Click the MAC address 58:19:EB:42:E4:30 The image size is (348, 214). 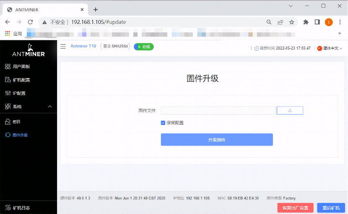pyautogui.click(x=243, y=198)
